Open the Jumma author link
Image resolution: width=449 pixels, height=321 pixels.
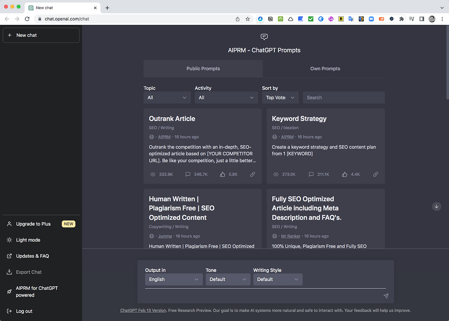[x=165, y=236]
